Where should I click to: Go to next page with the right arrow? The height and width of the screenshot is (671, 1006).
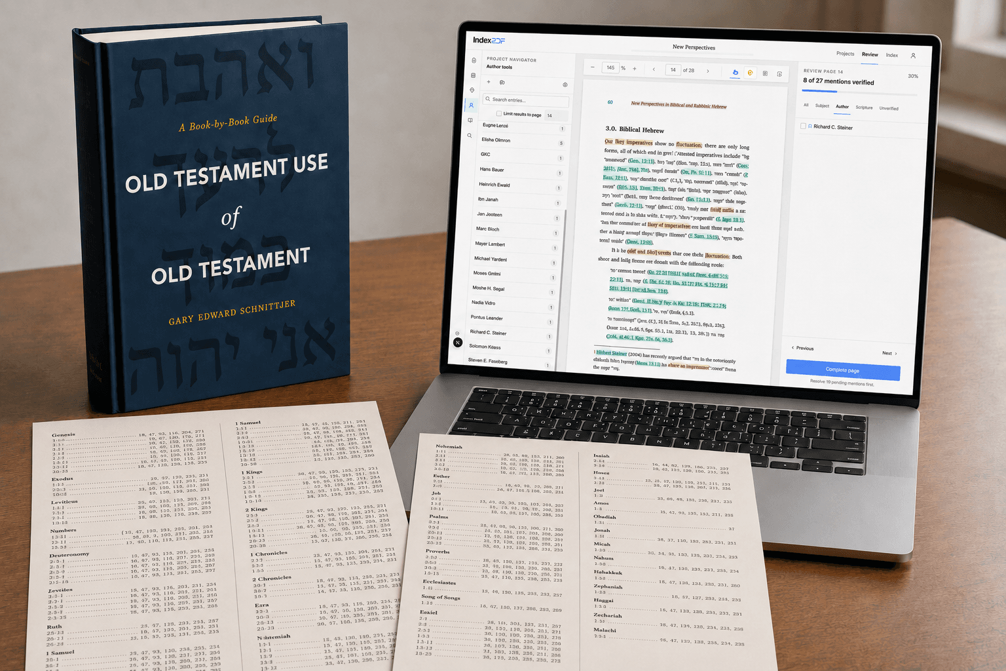[x=708, y=71]
